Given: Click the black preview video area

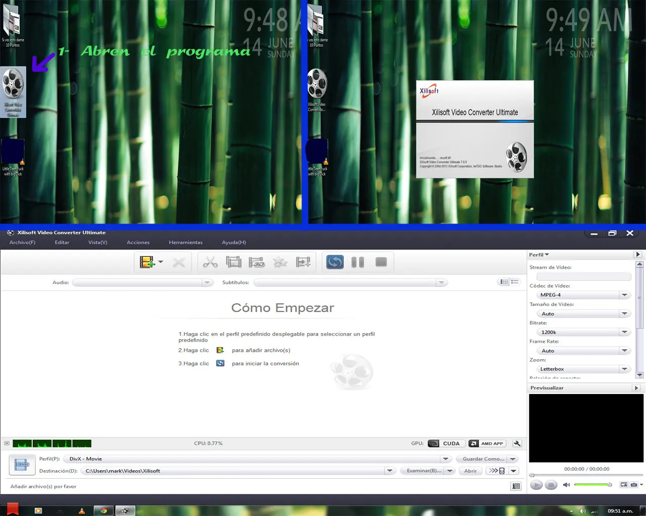Looking at the screenshot, I should point(586,428).
